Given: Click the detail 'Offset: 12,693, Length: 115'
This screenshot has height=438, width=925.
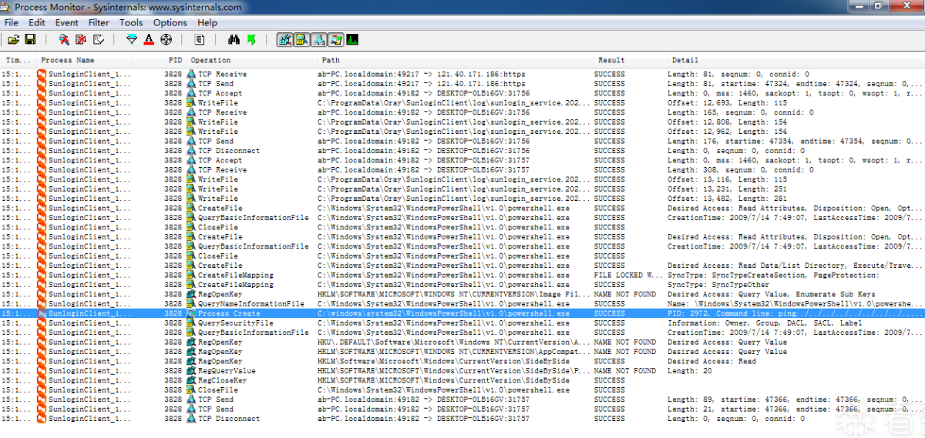Looking at the screenshot, I should 727,102.
